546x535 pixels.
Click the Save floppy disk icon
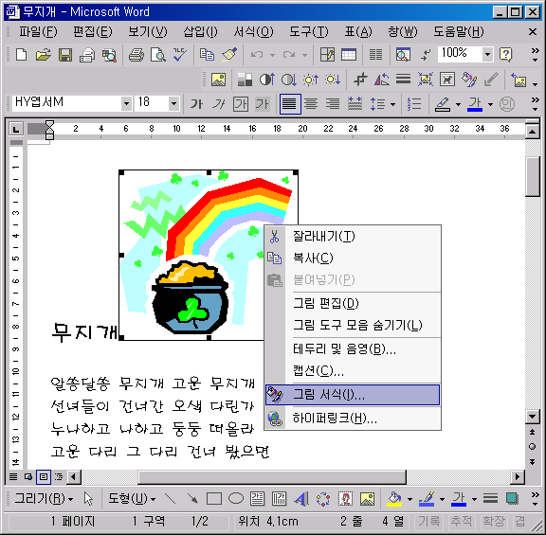[65, 55]
